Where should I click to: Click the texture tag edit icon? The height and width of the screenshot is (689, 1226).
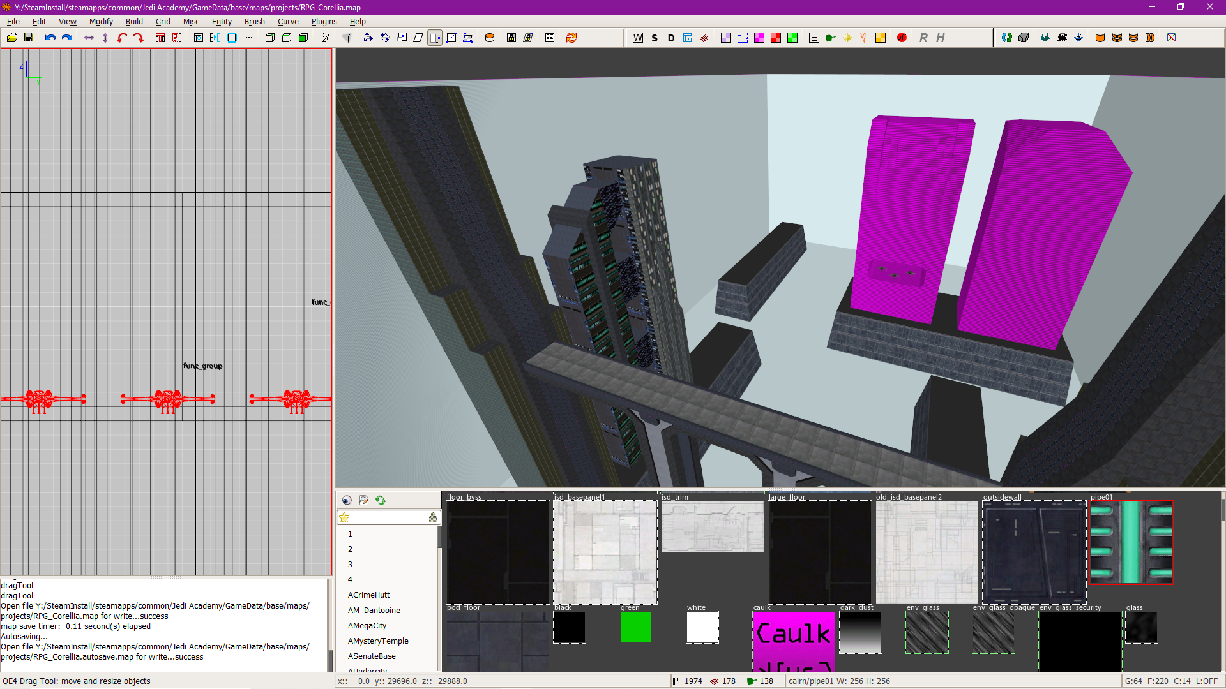[x=364, y=500]
